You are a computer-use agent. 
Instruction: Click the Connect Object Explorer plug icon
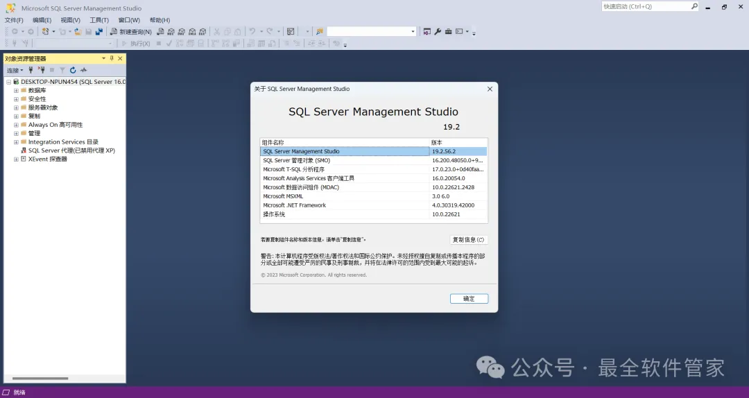tap(31, 70)
